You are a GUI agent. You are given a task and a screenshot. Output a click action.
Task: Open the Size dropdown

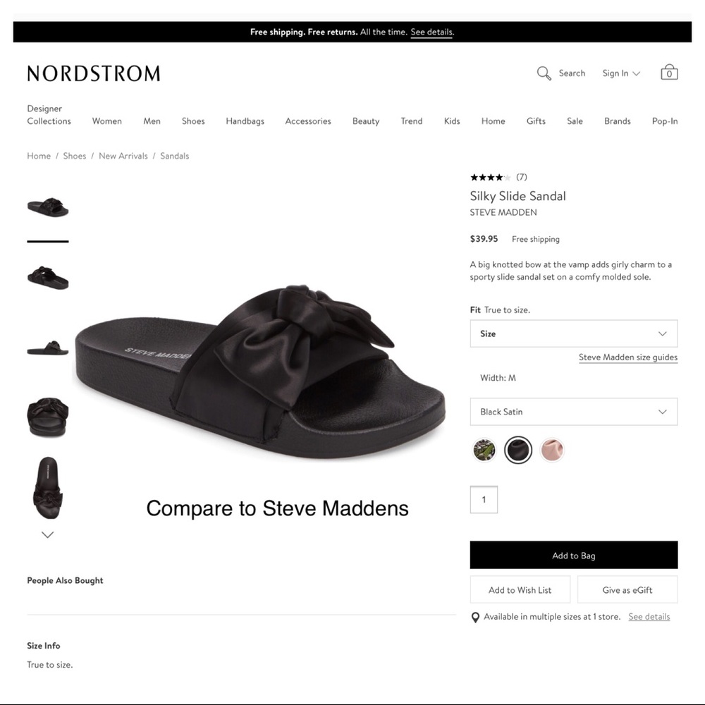(x=573, y=334)
